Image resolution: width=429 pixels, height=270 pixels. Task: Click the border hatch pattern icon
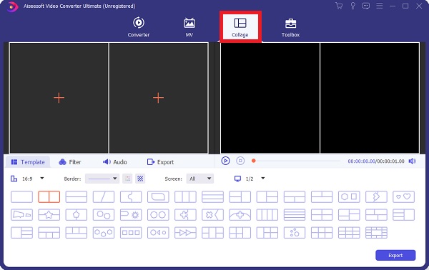point(140,179)
